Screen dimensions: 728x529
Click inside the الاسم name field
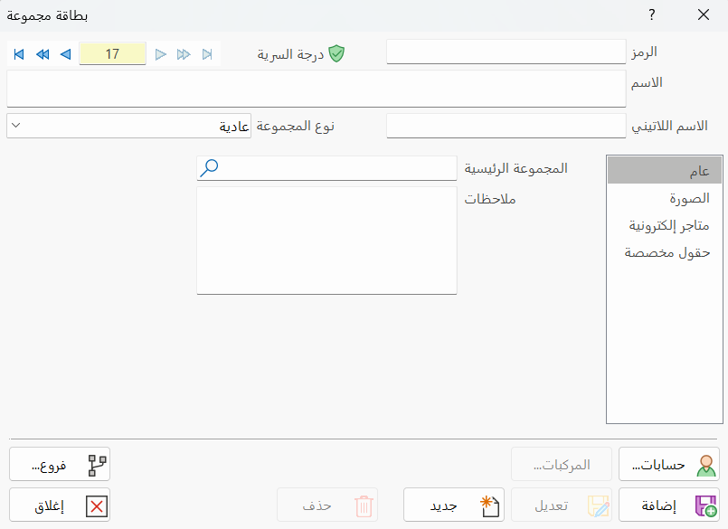(x=317, y=88)
